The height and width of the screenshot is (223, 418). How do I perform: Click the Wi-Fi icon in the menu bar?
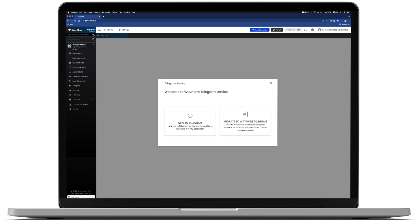(x=314, y=12)
